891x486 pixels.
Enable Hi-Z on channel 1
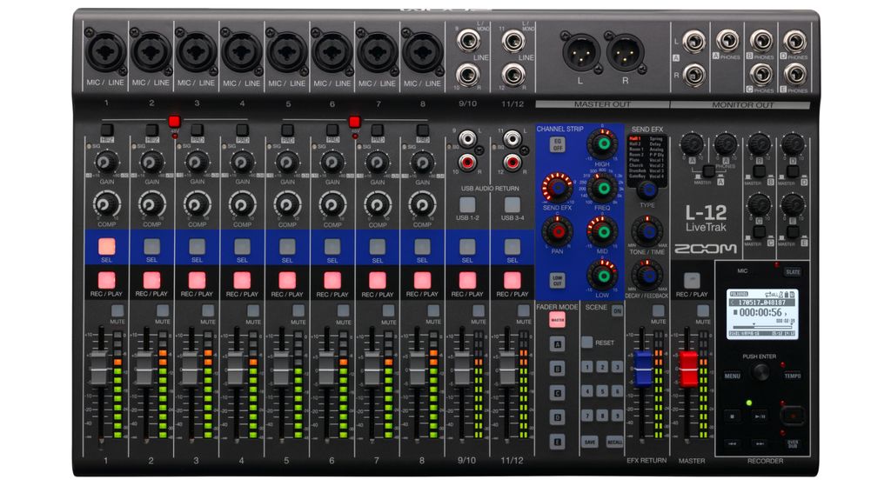click(x=106, y=130)
